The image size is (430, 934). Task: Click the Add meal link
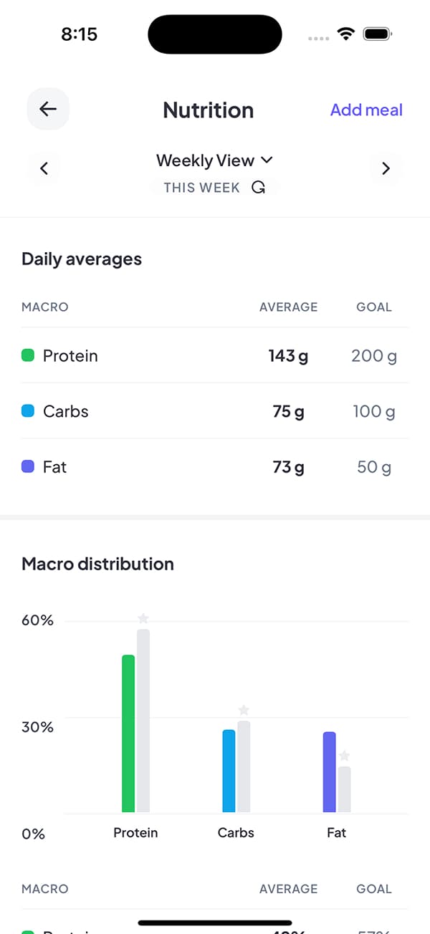click(366, 110)
